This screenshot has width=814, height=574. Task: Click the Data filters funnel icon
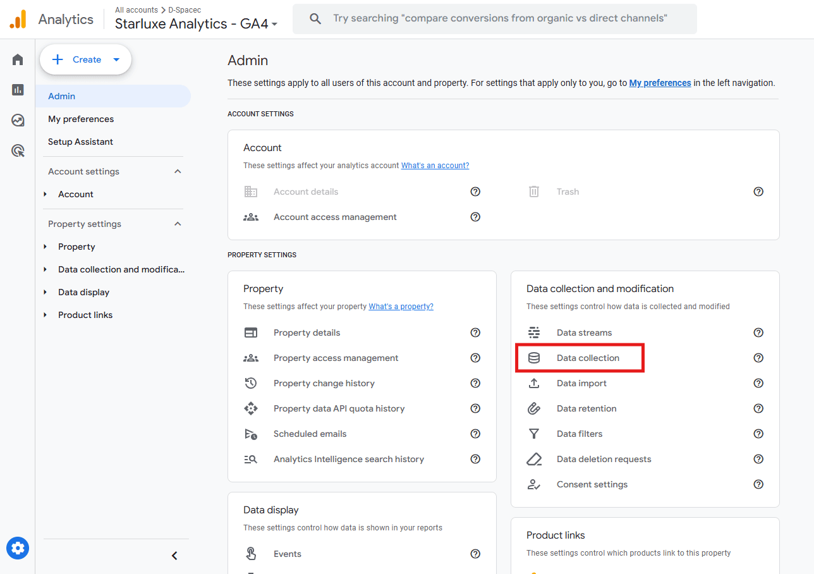pyautogui.click(x=534, y=434)
